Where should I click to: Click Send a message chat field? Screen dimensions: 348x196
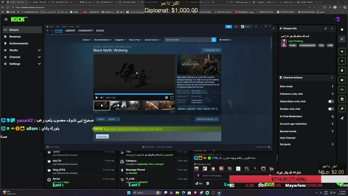coord(234,176)
